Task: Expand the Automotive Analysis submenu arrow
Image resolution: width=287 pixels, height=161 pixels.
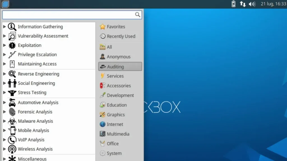Action: 4,103
